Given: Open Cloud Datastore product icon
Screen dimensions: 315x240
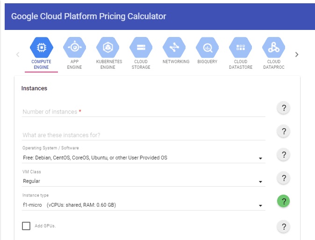Looking at the screenshot, I should (241, 47).
